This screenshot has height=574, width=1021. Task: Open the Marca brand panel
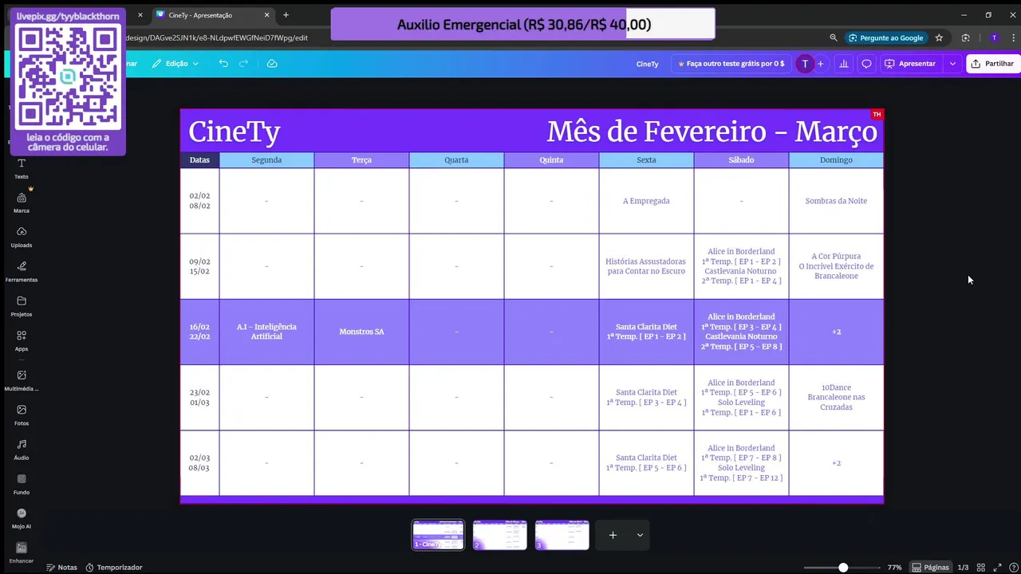pos(22,202)
